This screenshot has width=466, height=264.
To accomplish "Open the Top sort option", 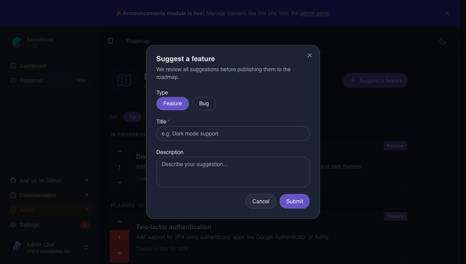I will coord(132,117).
